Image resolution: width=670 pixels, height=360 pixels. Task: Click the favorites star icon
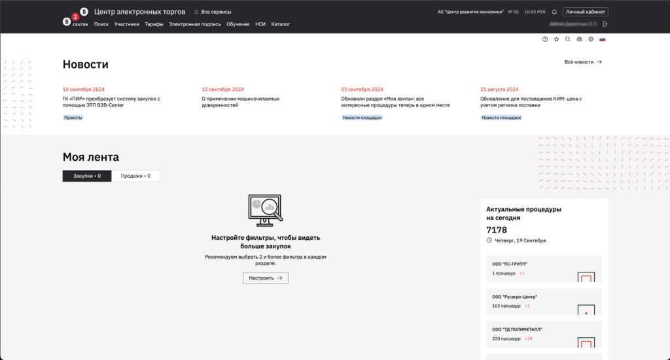pos(556,39)
